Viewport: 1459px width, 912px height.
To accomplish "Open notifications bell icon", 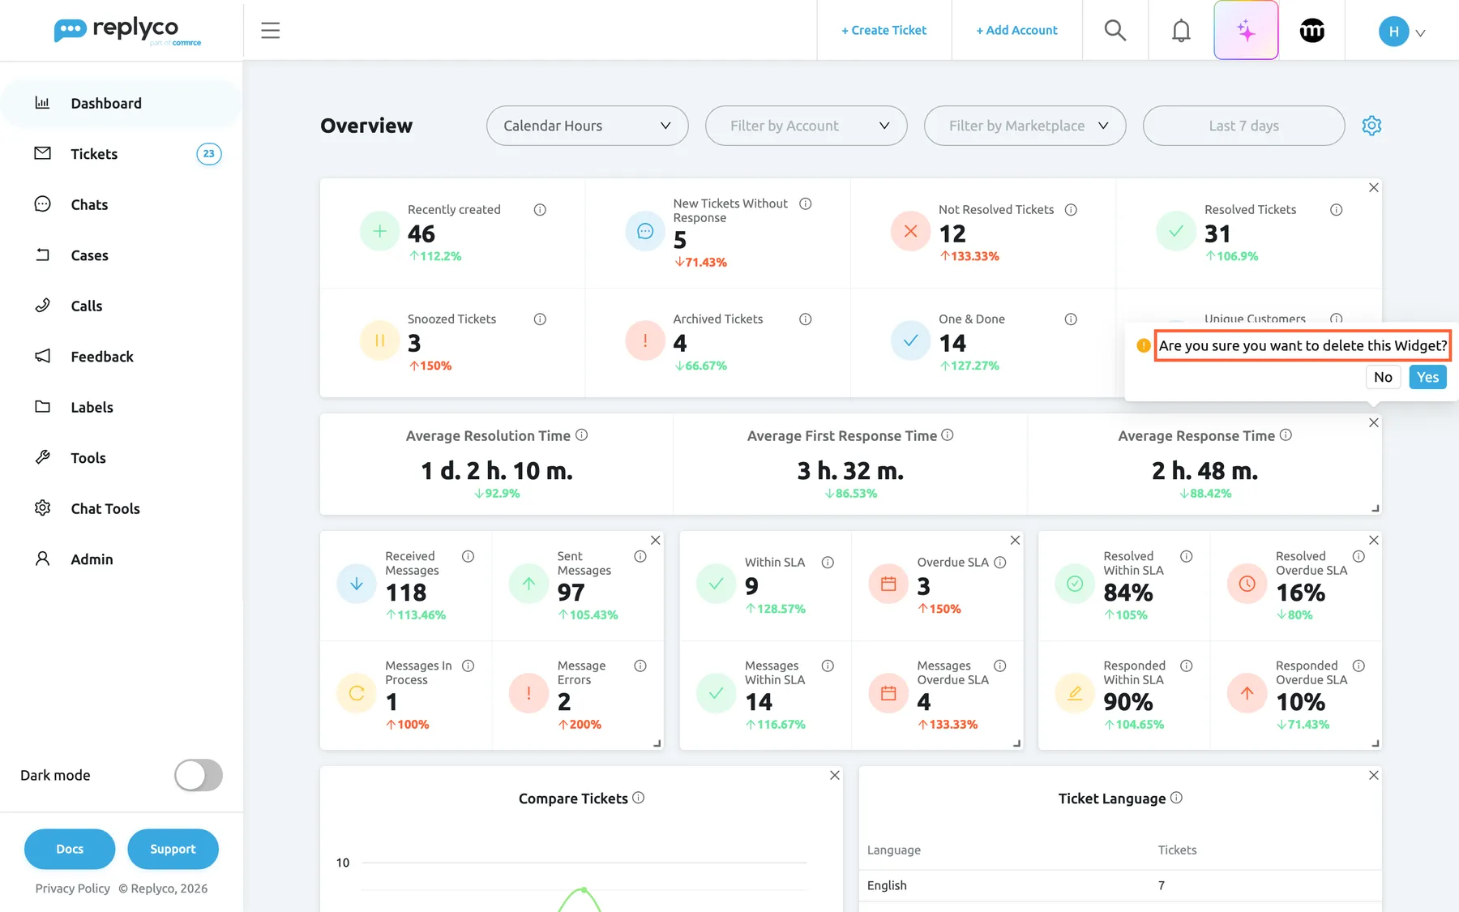I will click(x=1181, y=31).
